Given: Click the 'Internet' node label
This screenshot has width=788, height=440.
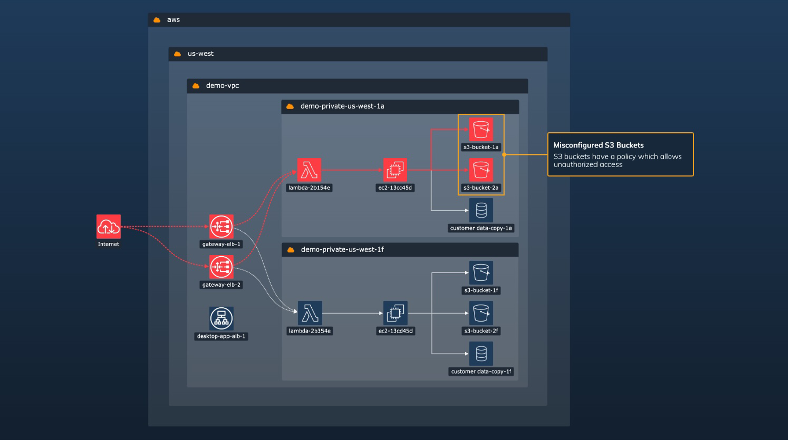Looking at the screenshot, I should click(109, 244).
